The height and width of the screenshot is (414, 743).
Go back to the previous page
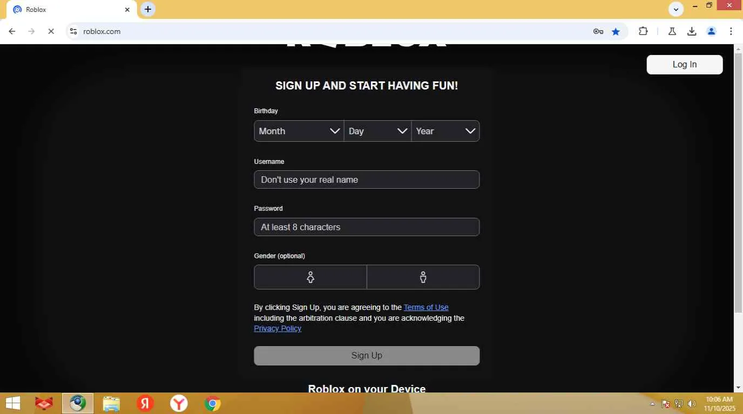point(12,31)
